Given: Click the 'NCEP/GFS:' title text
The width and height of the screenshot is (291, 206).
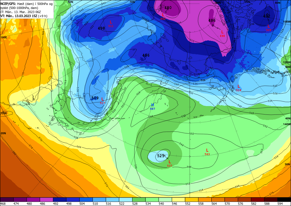Looking at the screenshot, I should (x=8, y=4).
